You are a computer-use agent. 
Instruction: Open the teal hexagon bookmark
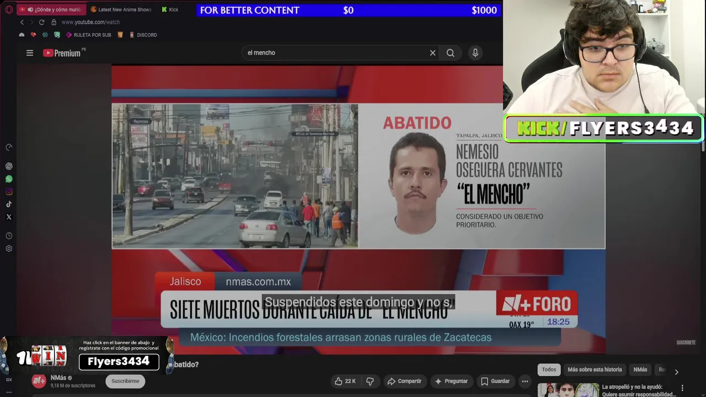pyautogui.click(x=45, y=35)
